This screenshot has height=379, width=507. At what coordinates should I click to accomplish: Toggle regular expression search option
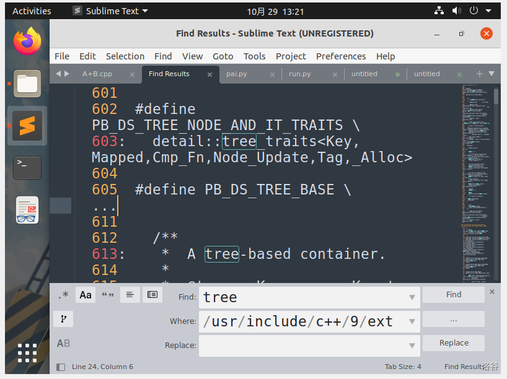[x=63, y=295]
